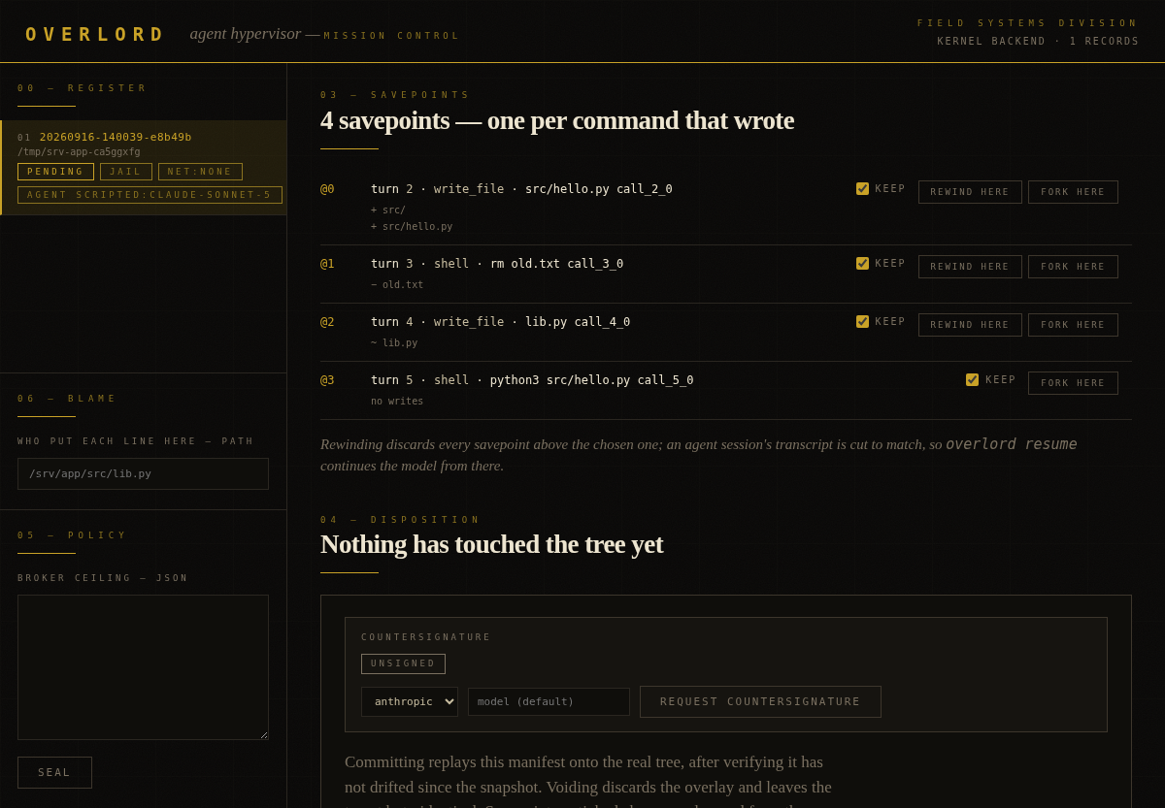This screenshot has height=808, width=1165.
Task: Focus the blame path field /srv/app/src/lib.py
Action: click(143, 473)
